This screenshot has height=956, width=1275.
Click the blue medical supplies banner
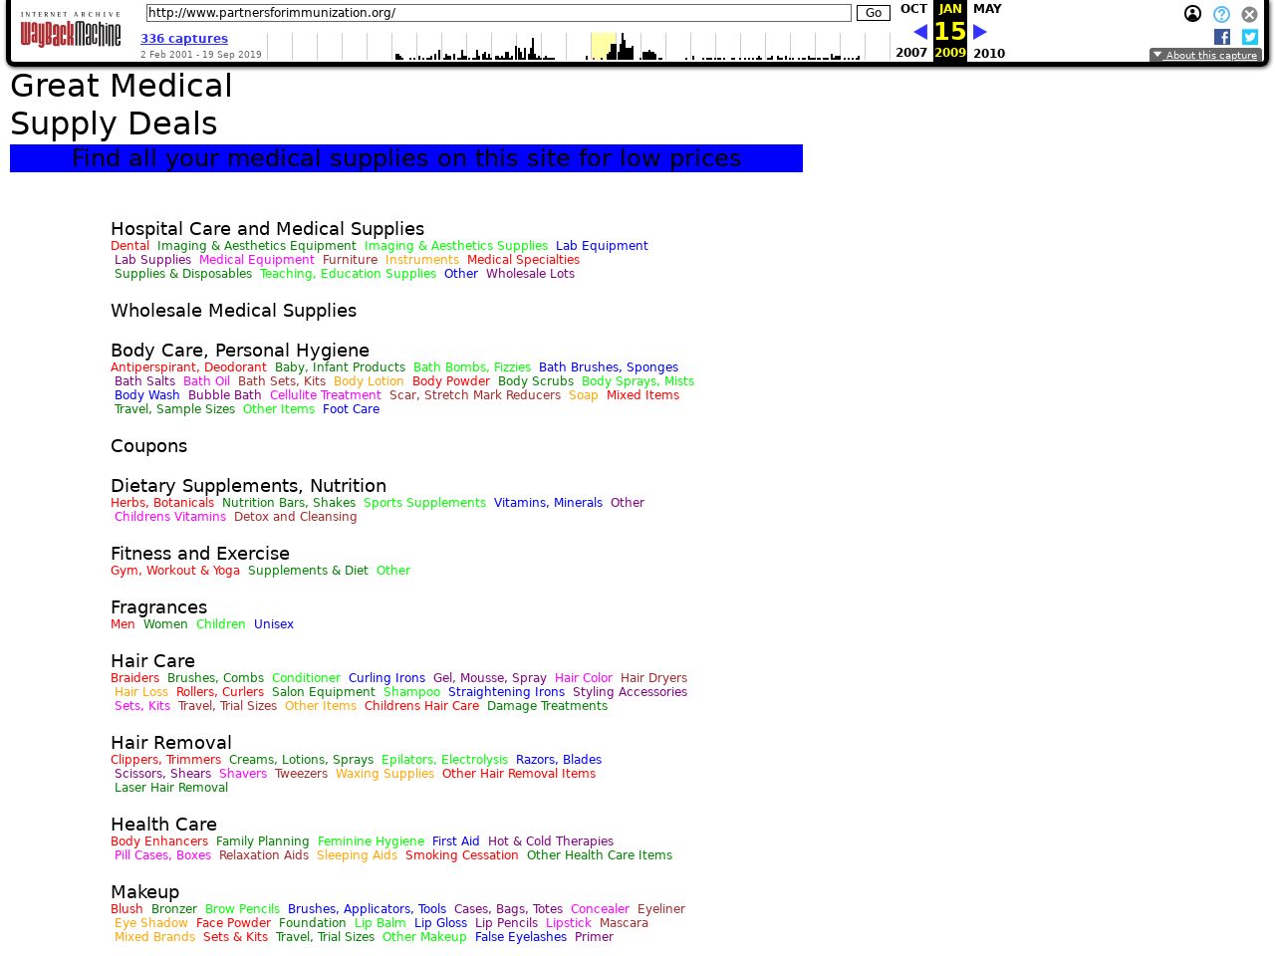(x=406, y=158)
